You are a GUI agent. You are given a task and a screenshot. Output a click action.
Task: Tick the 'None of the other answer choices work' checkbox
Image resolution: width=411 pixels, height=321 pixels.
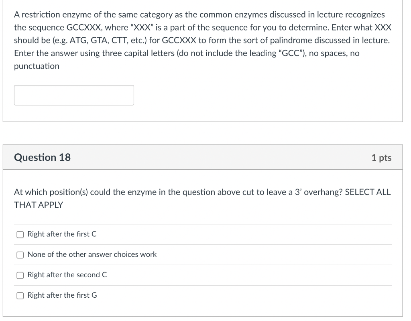click(20, 255)
